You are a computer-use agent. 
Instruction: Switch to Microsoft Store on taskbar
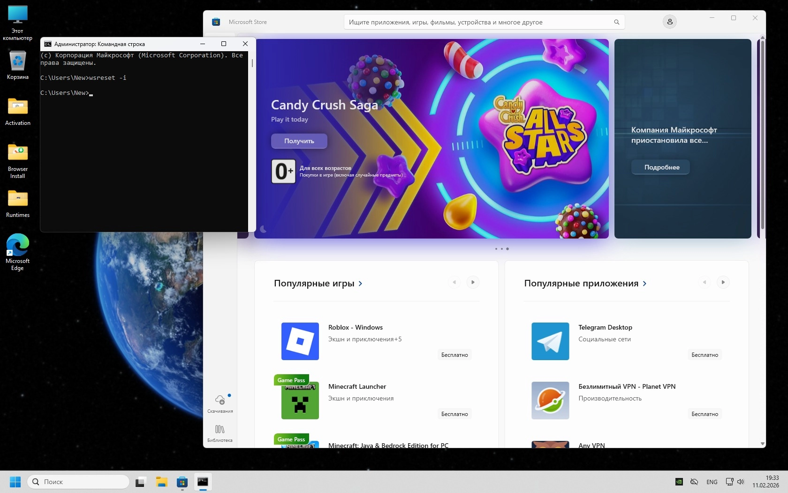[182, 482]
